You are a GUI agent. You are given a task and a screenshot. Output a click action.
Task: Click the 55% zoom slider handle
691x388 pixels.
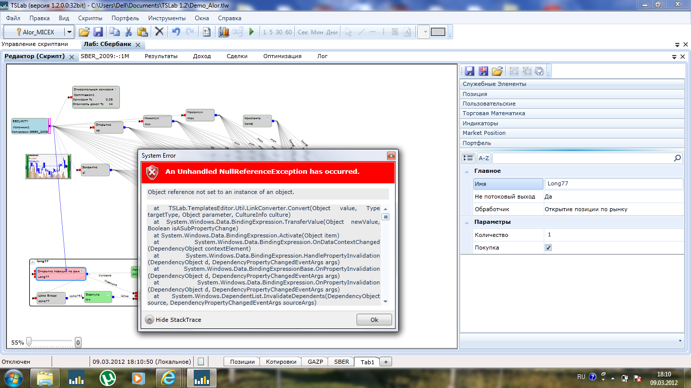(29, 343)
